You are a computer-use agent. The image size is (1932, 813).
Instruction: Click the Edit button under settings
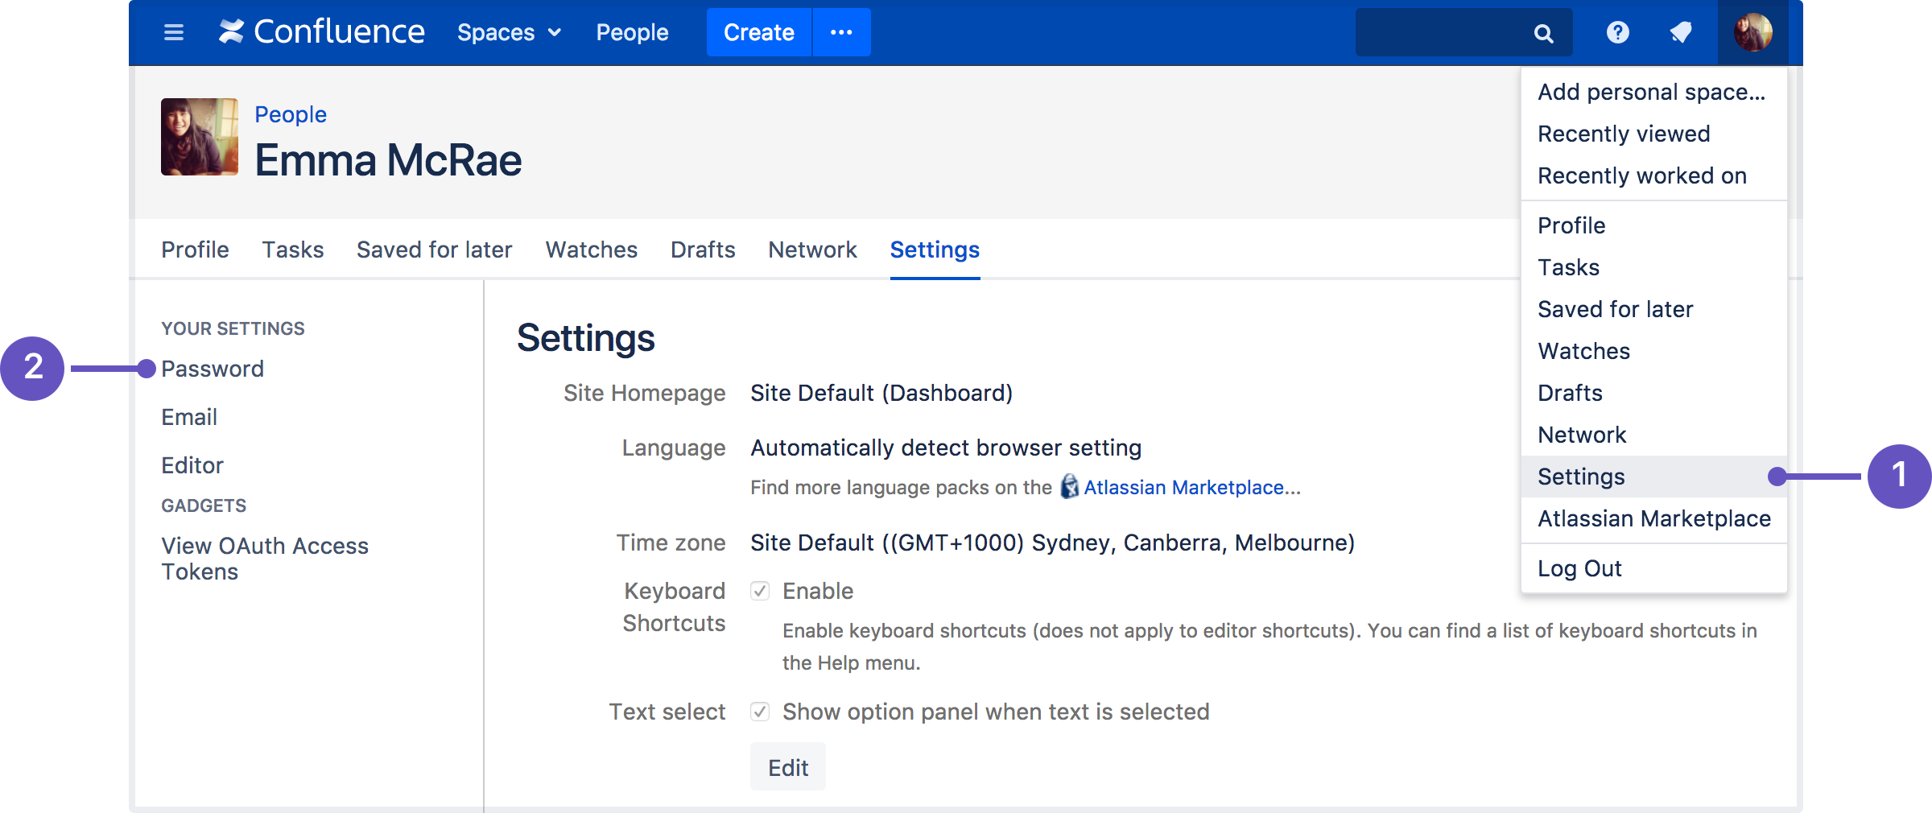click(787, 766)
